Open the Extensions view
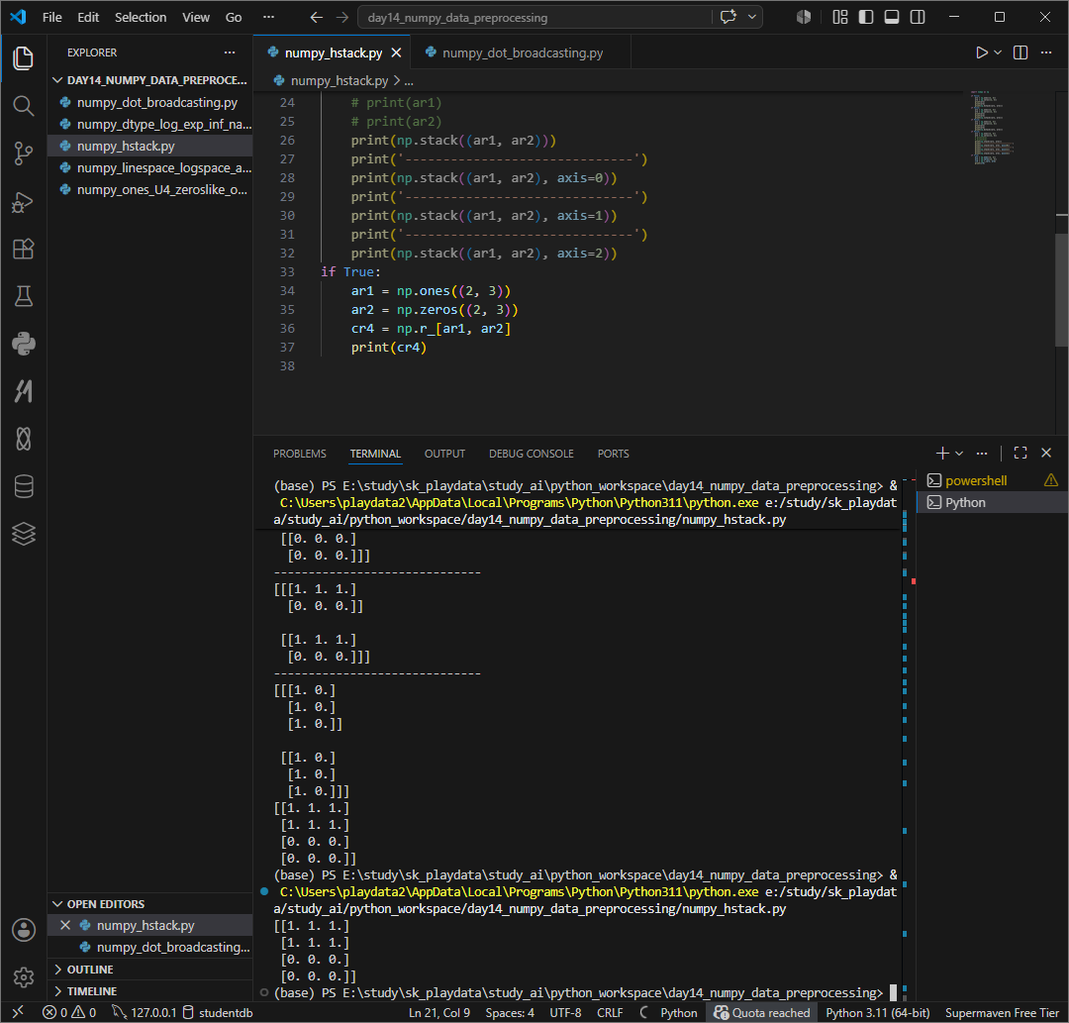Screen dimensions: 1069x1023 tap(23, 249)
